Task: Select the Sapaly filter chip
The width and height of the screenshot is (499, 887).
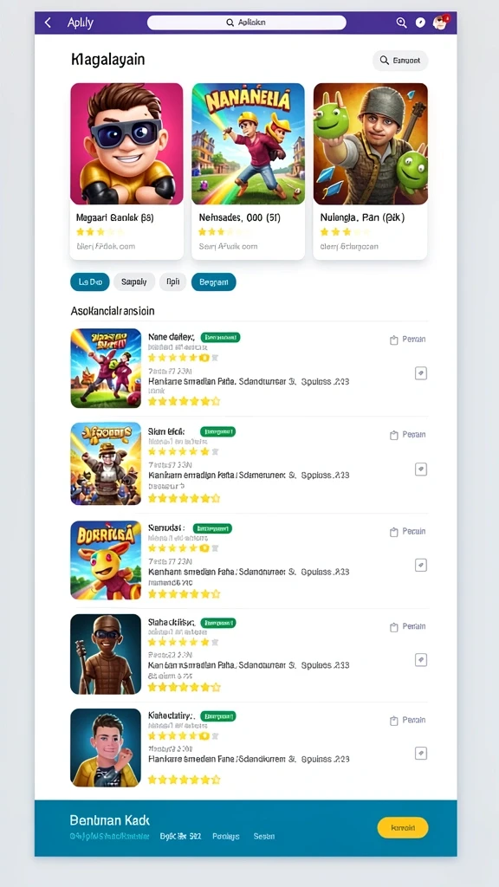Action: point(134,282)
